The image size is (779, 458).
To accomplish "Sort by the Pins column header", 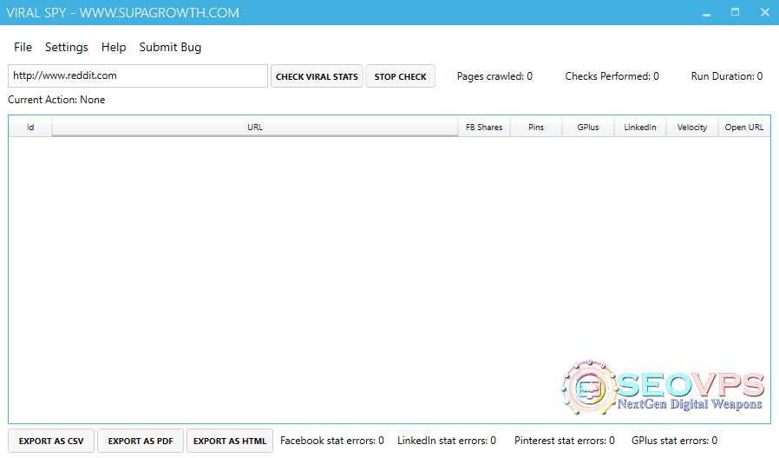I will 536,128.
